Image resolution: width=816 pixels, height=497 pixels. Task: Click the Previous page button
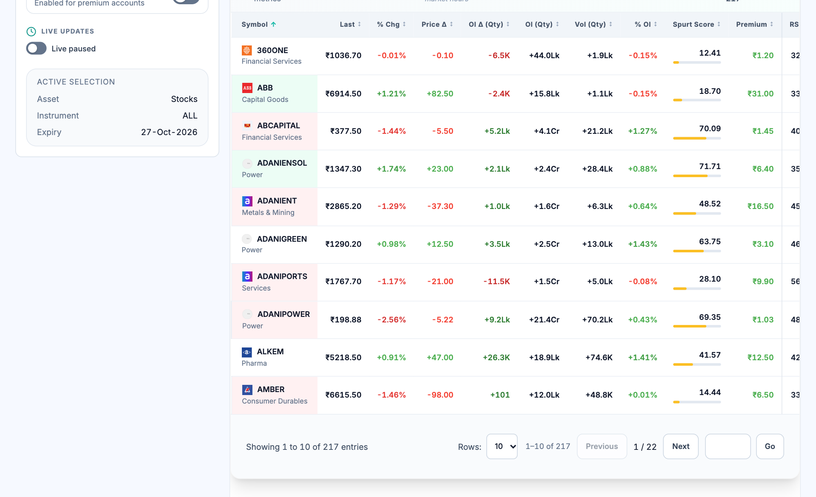[602, 446]
